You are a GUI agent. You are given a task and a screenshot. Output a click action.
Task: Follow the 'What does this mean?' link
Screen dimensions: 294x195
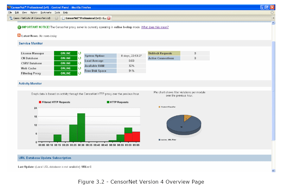pyautogui.click(x=155, y=27)
